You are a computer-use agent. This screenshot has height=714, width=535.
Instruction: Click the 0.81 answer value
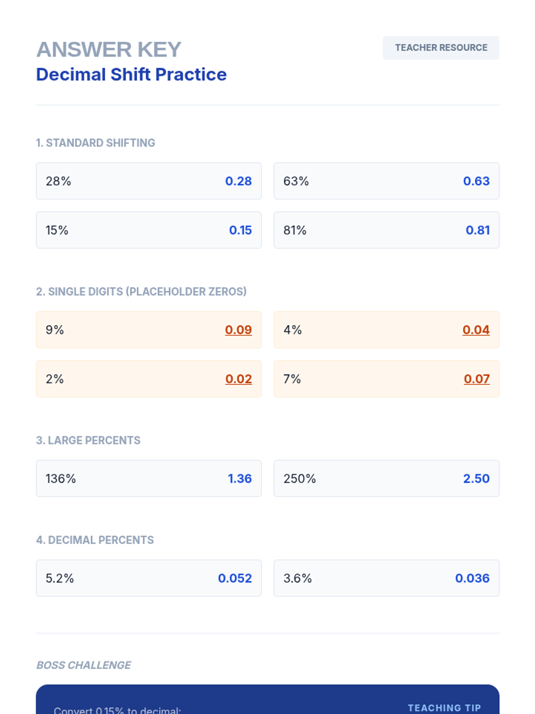(477, 230)
